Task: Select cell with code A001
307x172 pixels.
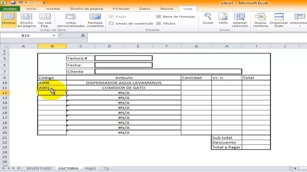Action: tap(52, 87)
